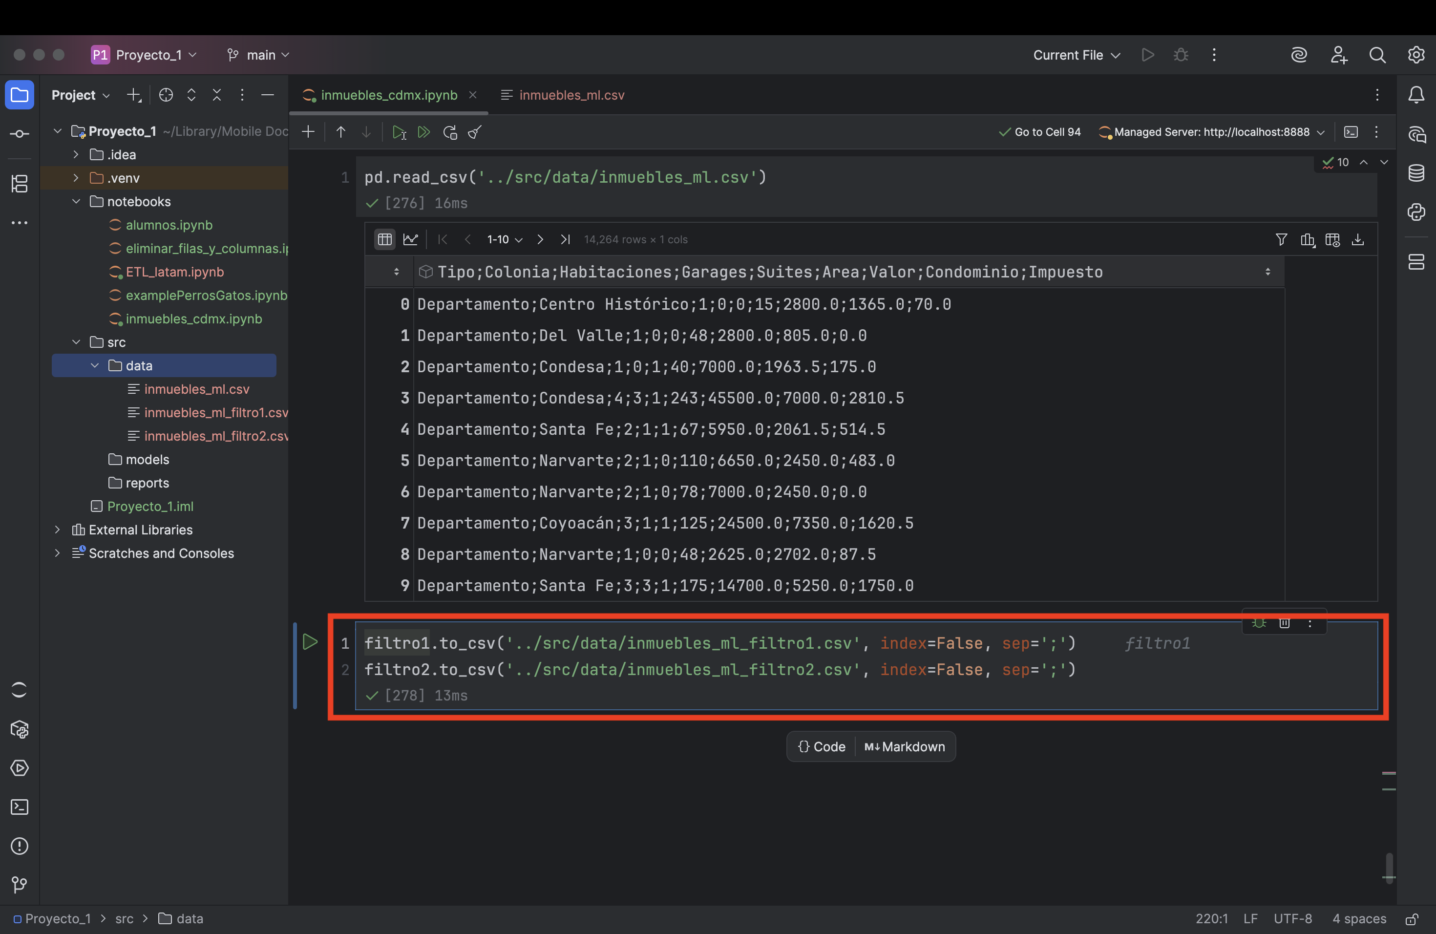Collapse the src folder

coord(76,342)
